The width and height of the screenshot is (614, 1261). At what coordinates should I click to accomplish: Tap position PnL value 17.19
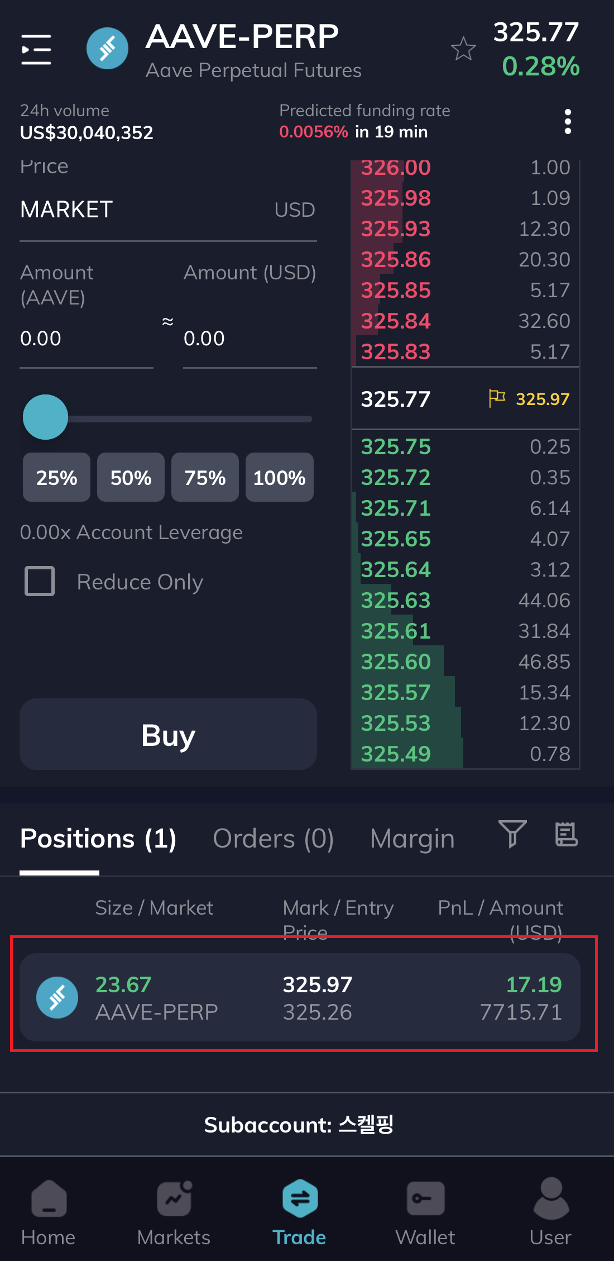(534, 984)
